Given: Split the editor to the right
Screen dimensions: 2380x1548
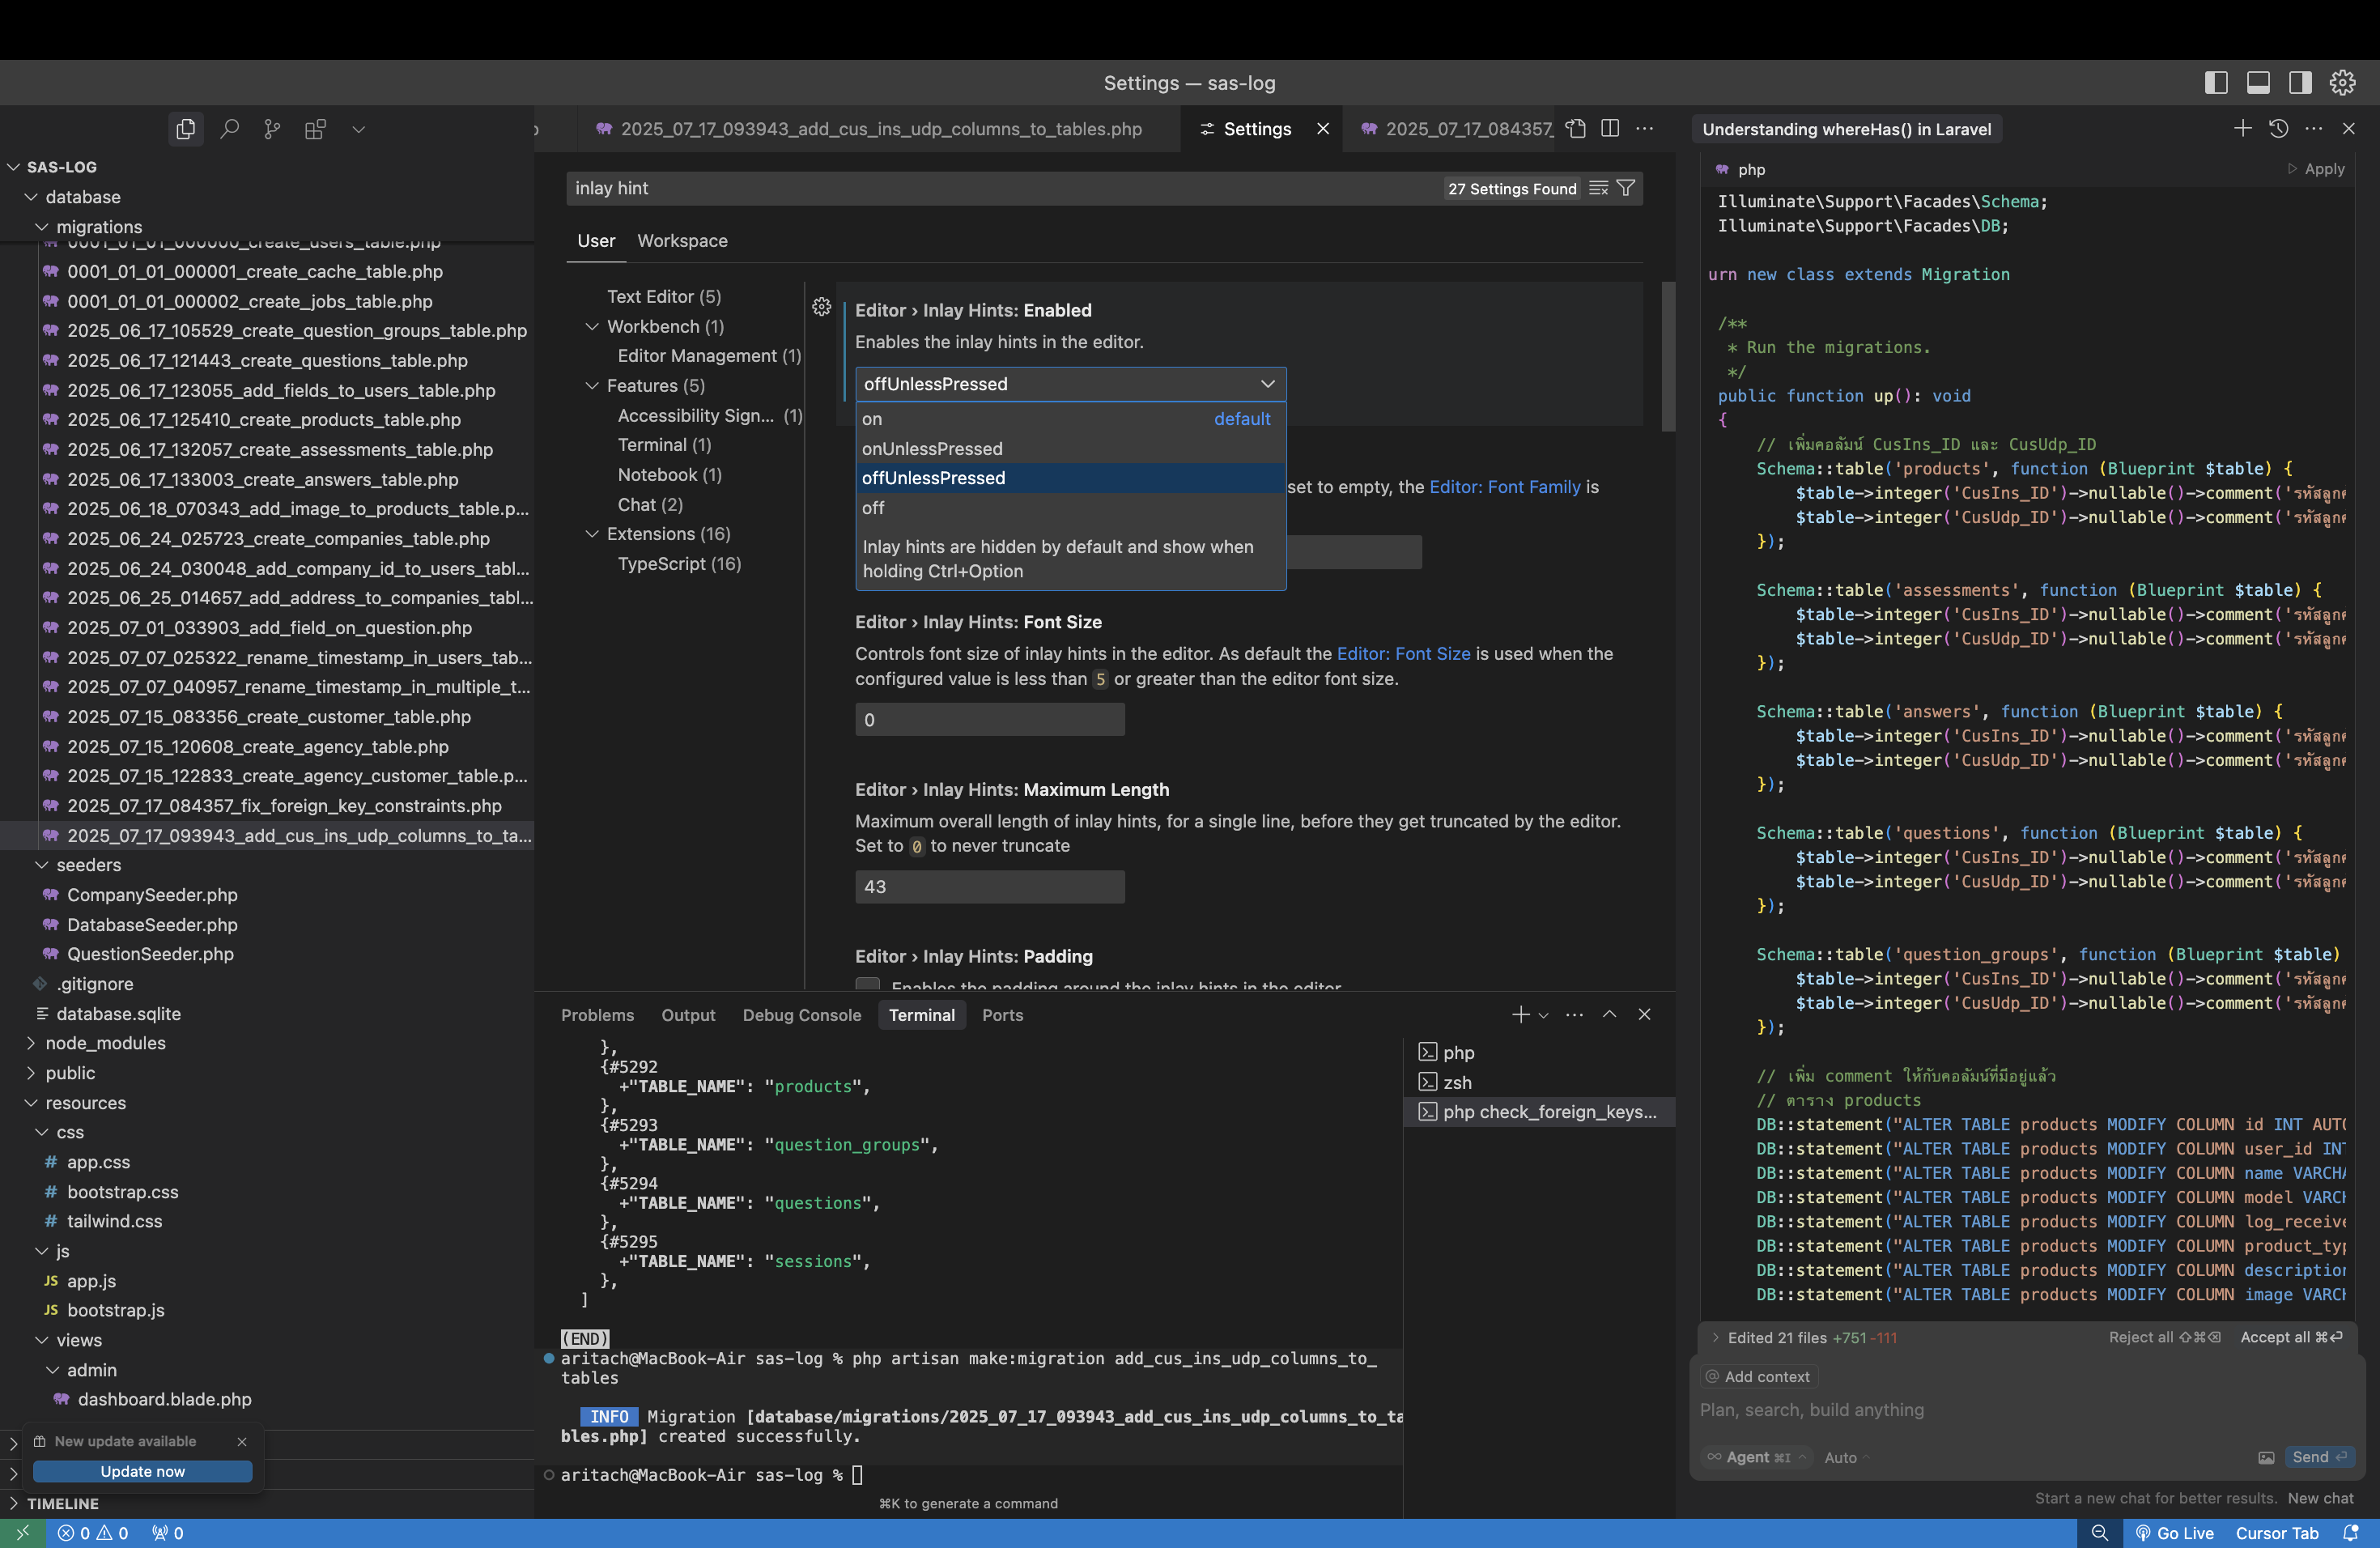Looking at the screenshot, I should coord(1610,129).
